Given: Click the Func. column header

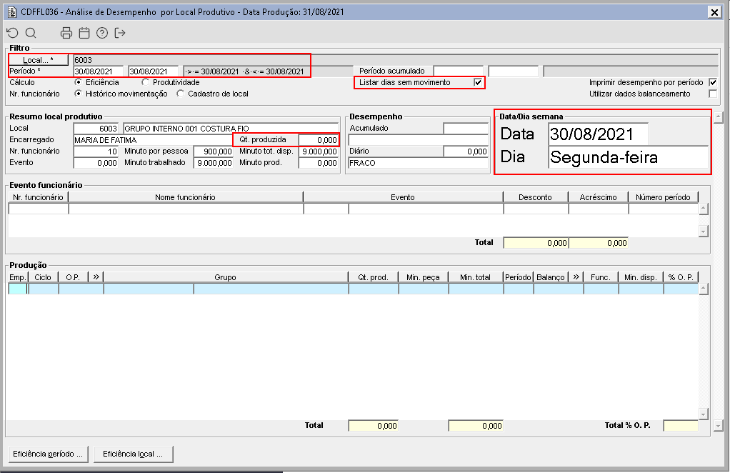Looking at the screenshot, I should click(x=601, y=277).
